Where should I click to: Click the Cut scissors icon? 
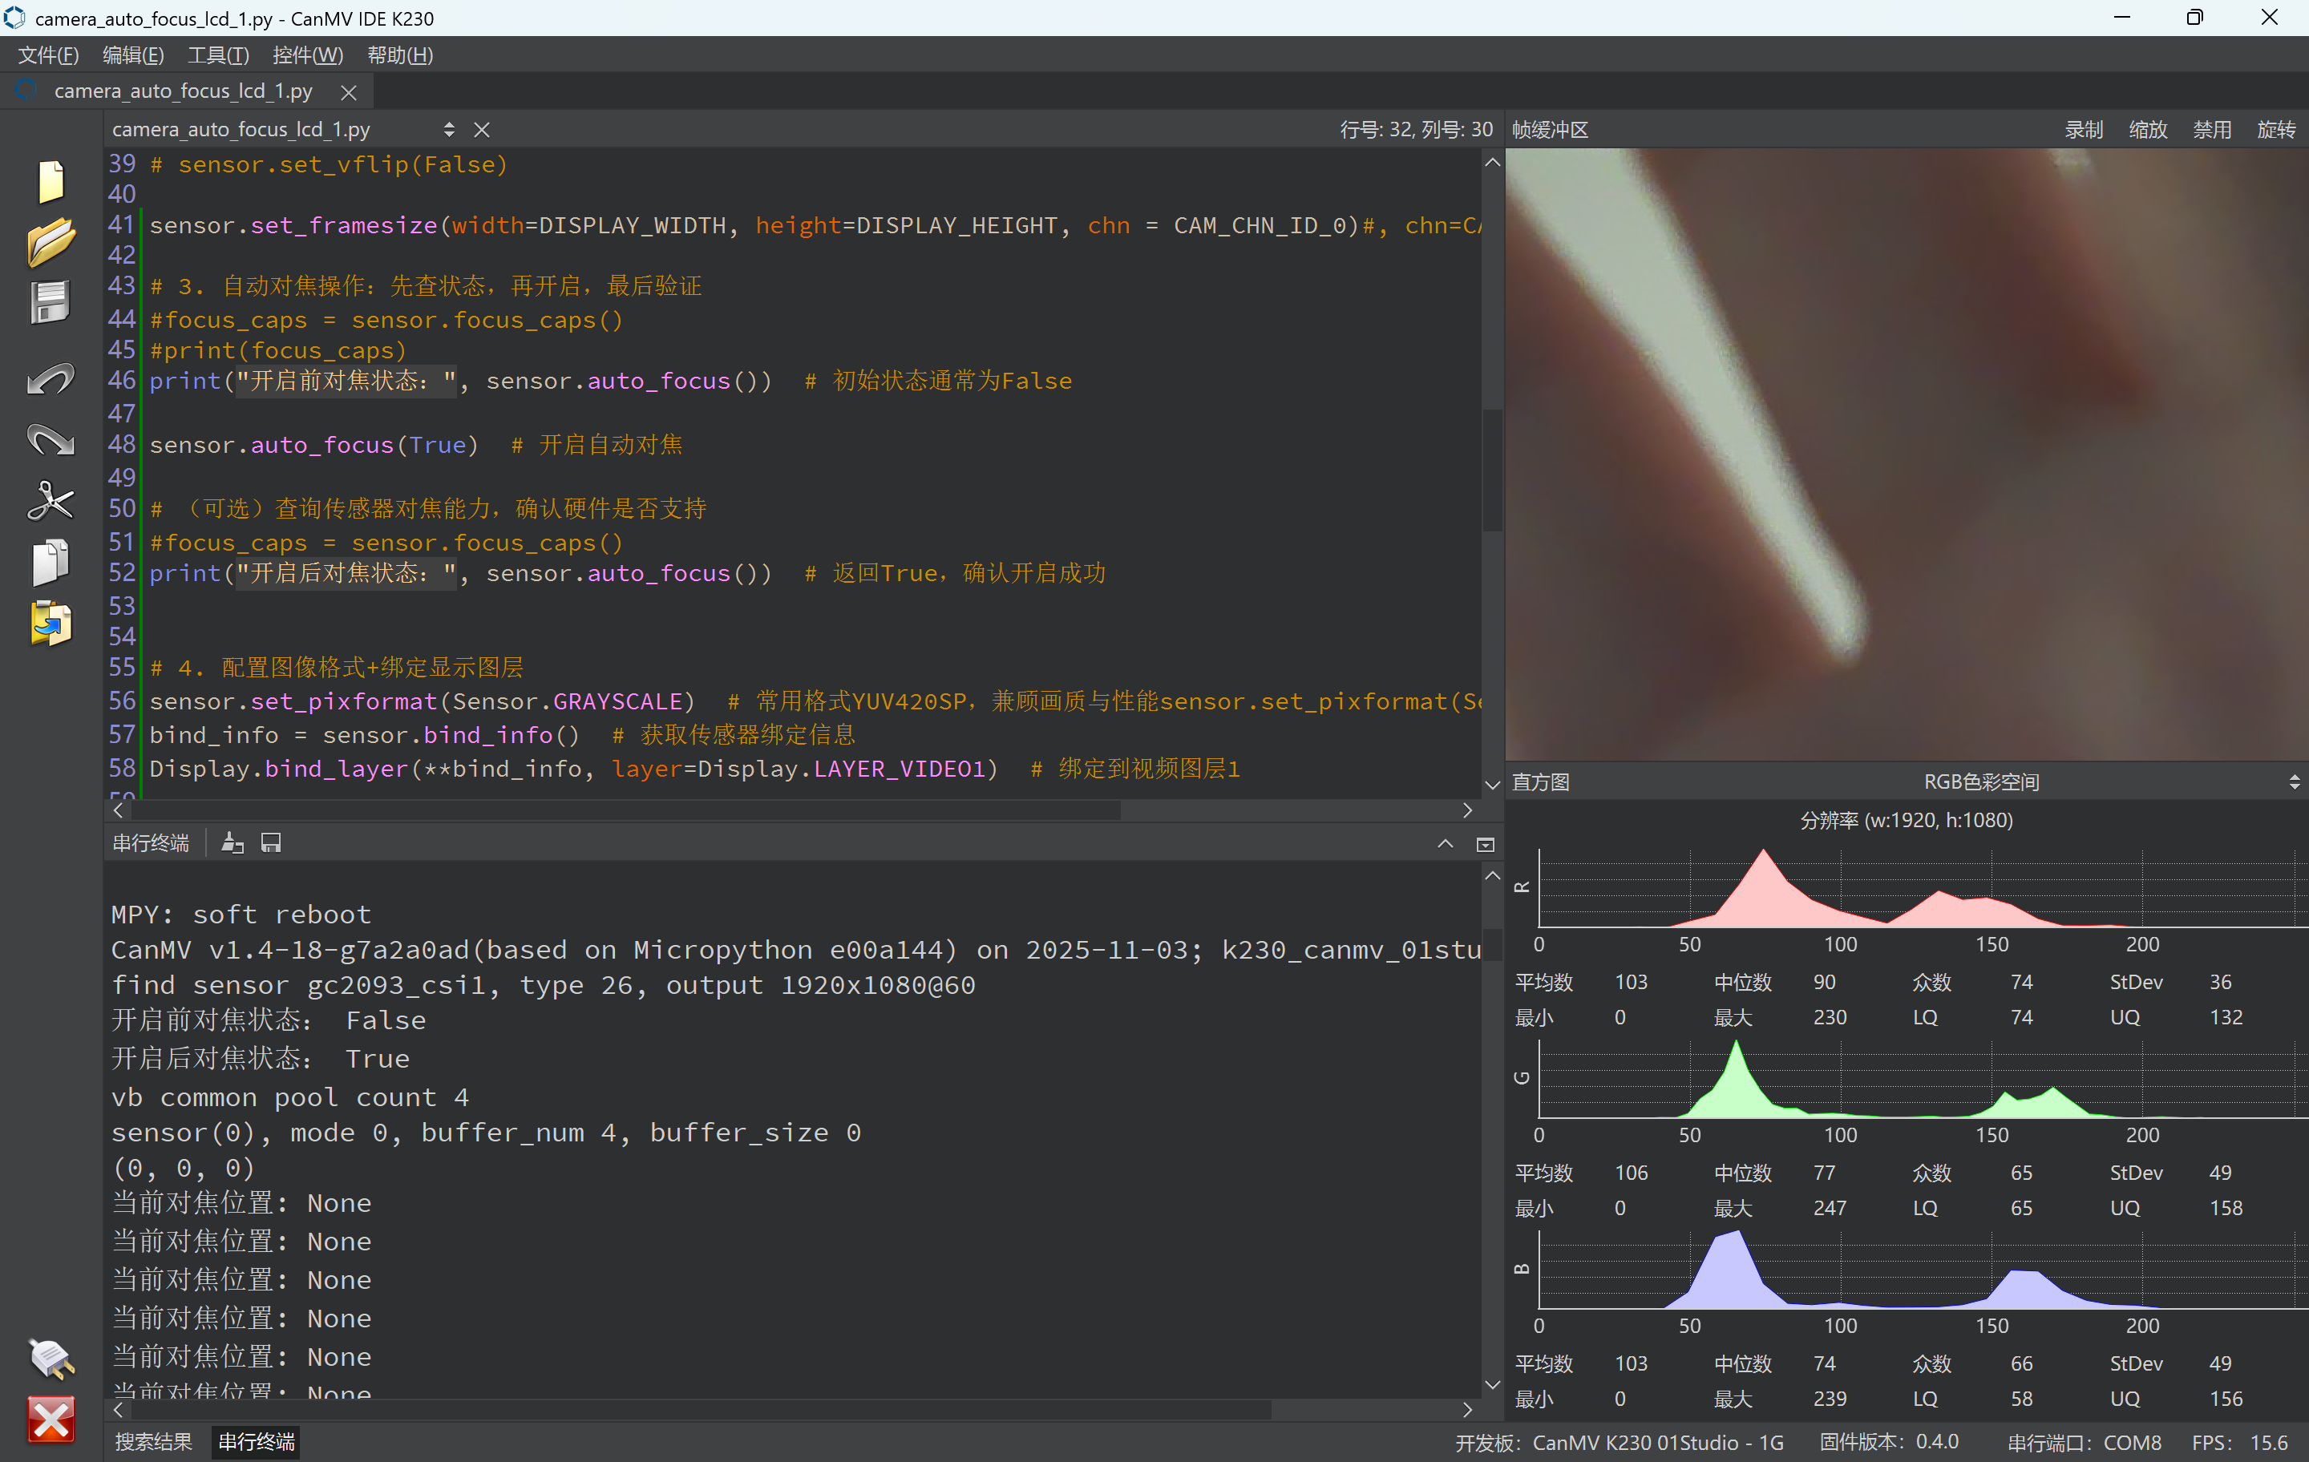[50, 500]
